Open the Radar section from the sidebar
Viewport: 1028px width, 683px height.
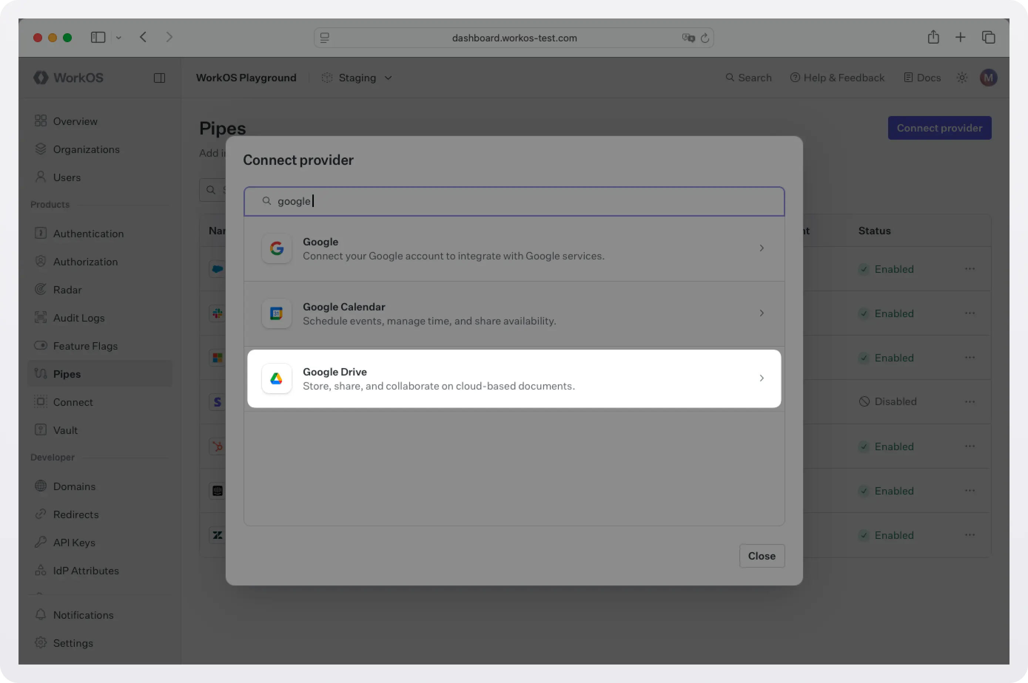coord(68,290)
